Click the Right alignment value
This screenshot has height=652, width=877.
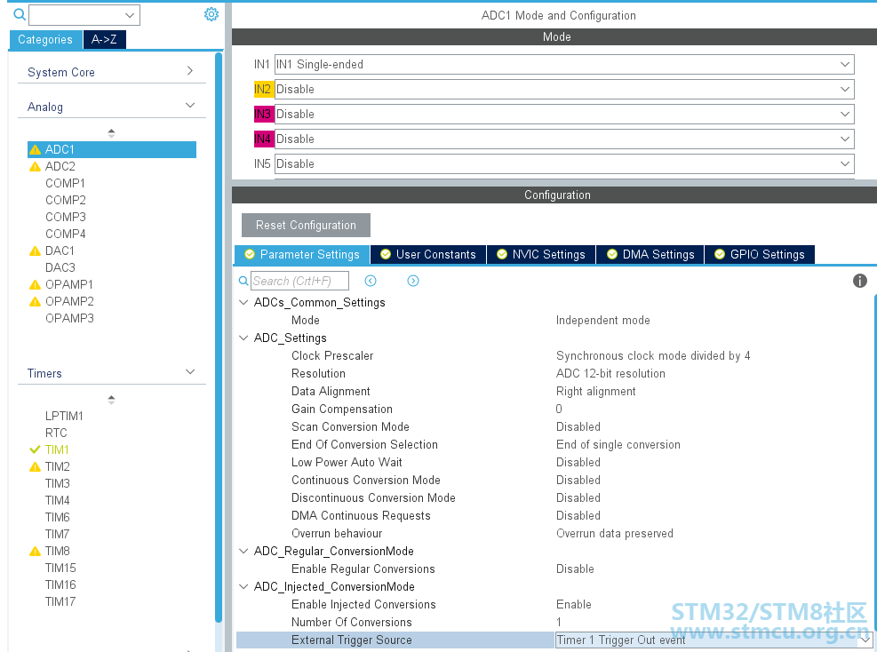coord(595,392)
